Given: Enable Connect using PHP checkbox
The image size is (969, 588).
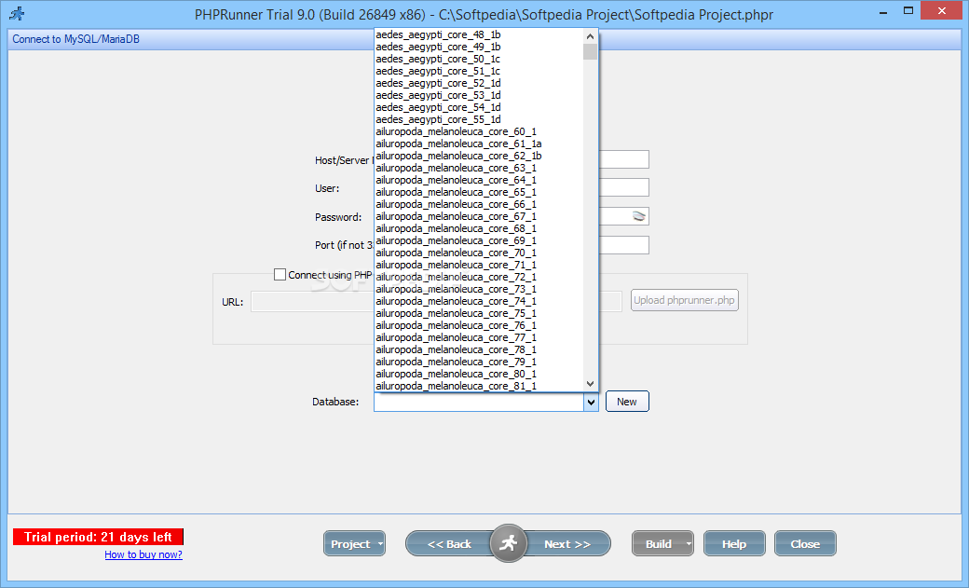Looking at the screenshot, I should pyautogui.click(x=280, y=275).
